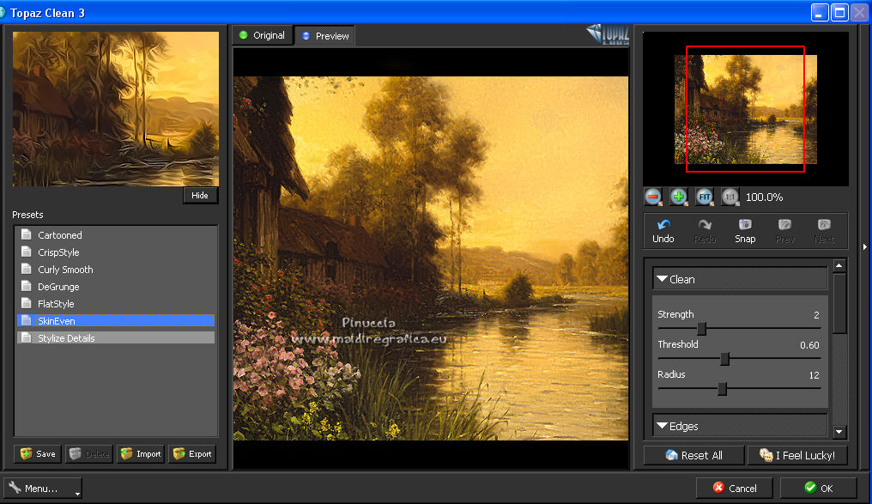Select the DeGrunge preset
This screenshot has width=872, height=504.
pyautogui.click(x=116, y=287)
